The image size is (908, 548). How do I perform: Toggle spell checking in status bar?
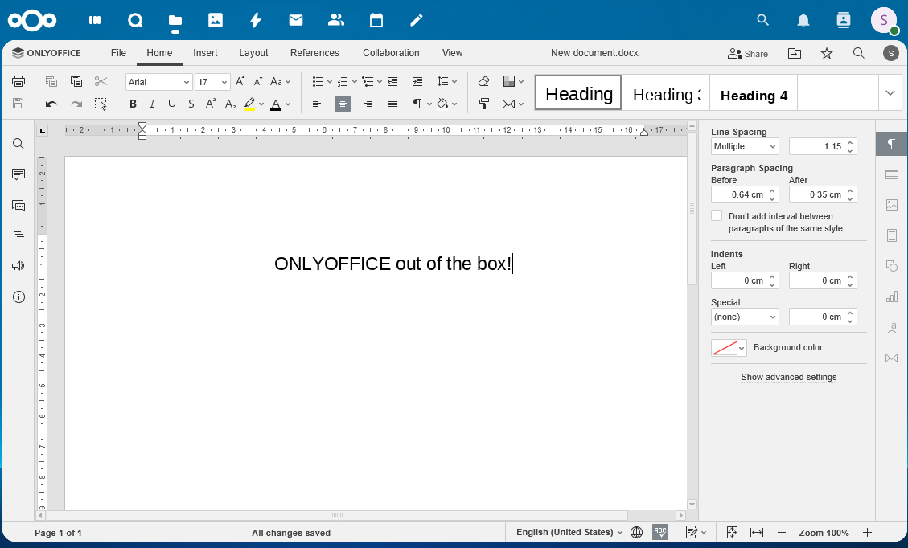[x=660, y=533]
